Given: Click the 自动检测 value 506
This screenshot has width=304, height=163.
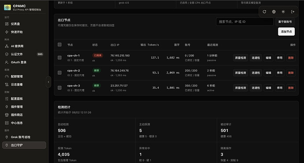Looking at the screenshot, I should tap(62, 130).
